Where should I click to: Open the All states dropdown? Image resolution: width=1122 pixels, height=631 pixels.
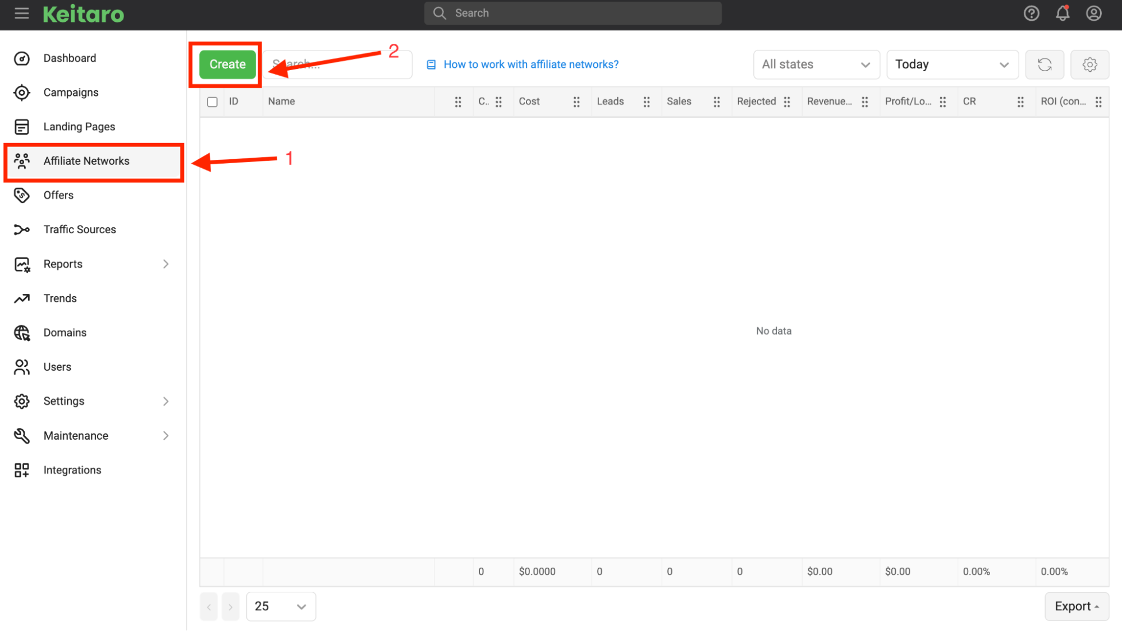click(816, 65)
